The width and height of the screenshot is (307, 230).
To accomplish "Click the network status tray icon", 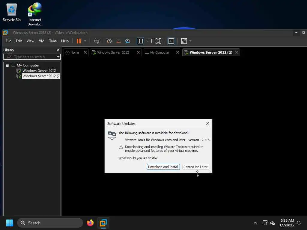I will (265, 223).
